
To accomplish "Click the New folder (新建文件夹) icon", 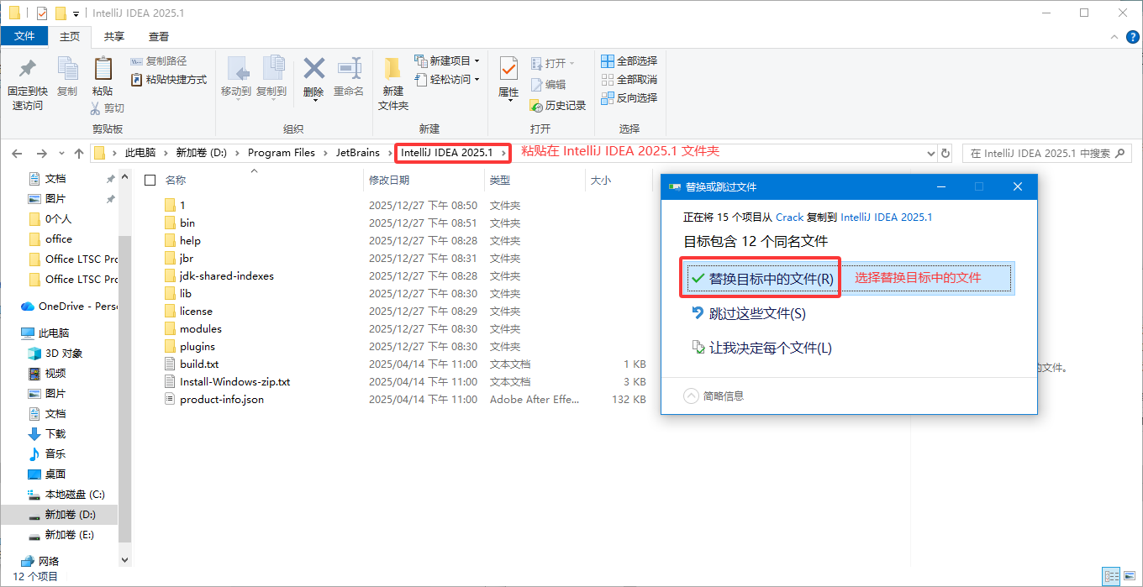I will click(x=392, y=69).
